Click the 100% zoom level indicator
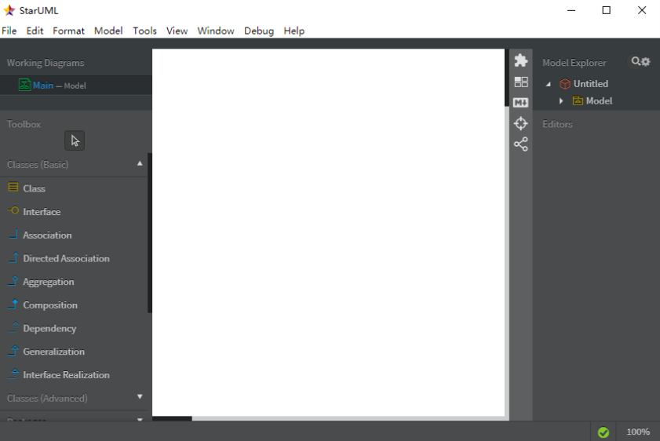 638,432
